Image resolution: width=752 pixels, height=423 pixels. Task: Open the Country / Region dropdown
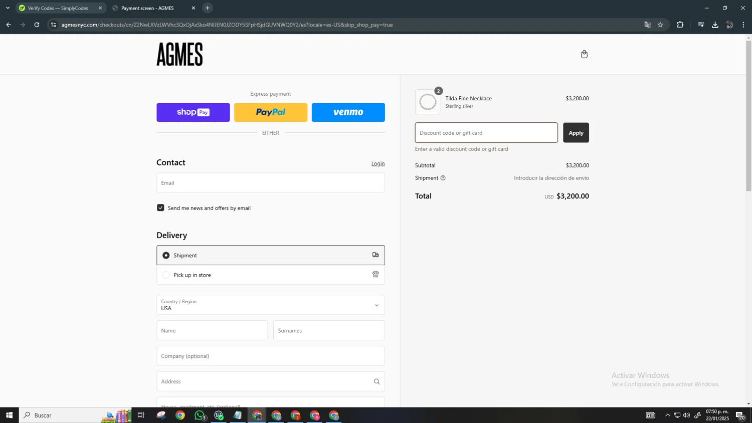(x=271, y=305)
